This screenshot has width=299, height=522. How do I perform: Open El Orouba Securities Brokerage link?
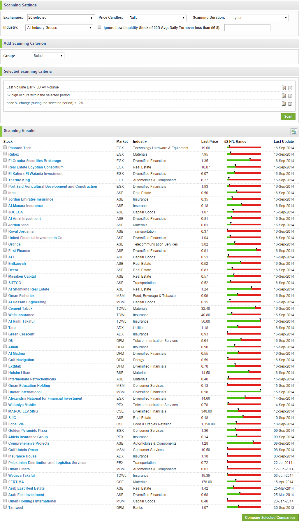35,161
